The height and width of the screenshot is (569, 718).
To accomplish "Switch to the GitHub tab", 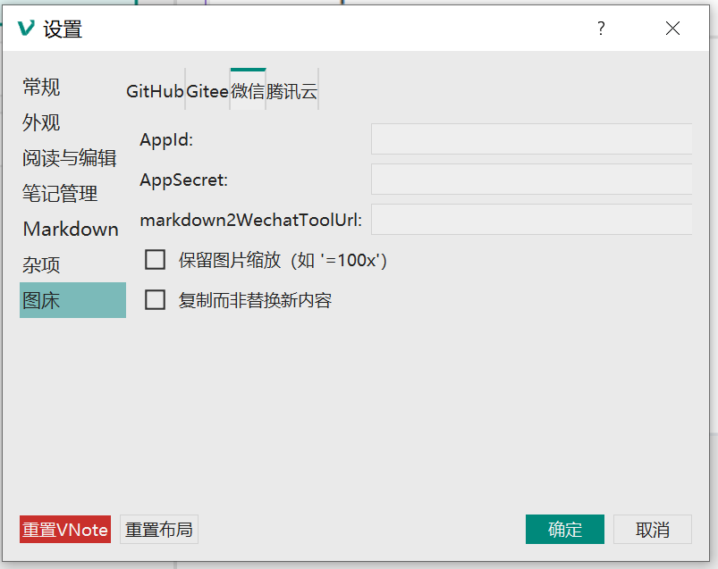I will 155,91.
